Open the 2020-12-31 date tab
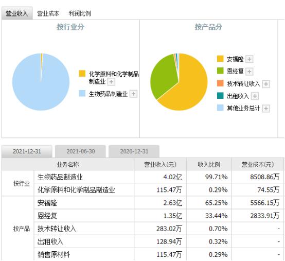This screenshot has height=261, width=285. tap(134, 151)
